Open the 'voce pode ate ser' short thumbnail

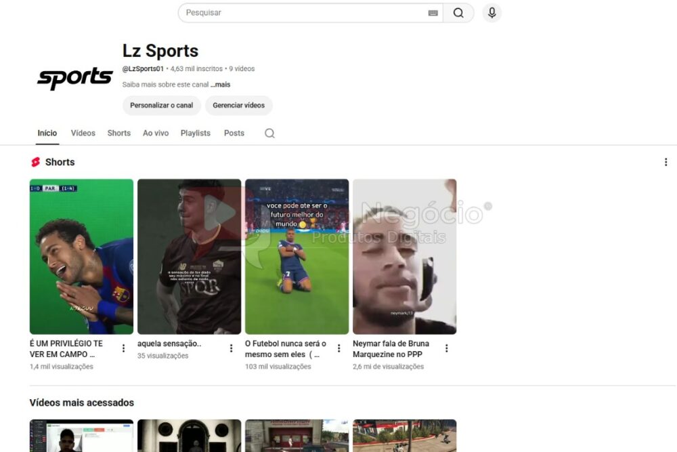297,257
